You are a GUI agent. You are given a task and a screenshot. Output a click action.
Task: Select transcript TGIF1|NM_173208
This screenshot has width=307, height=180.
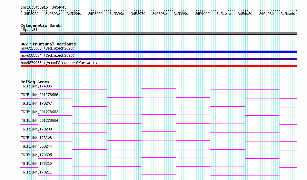tap(37, 138)
